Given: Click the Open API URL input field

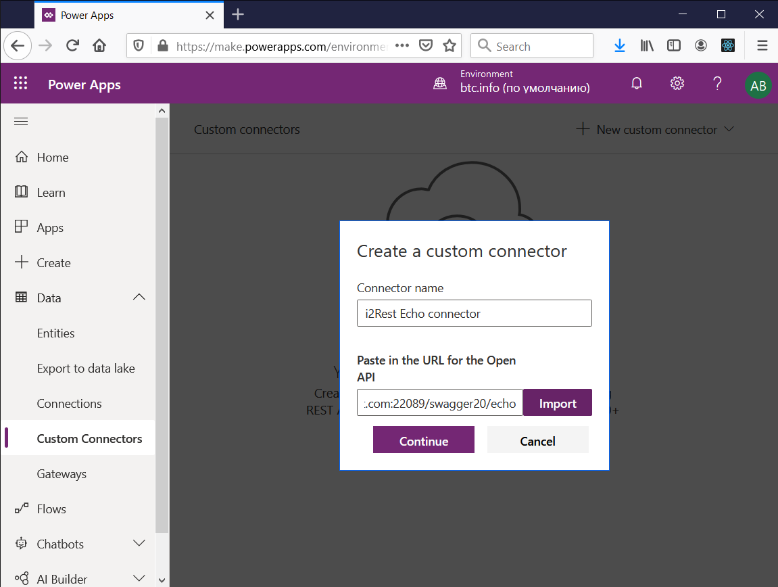Looking at the screenshot, I should [439, 403].
